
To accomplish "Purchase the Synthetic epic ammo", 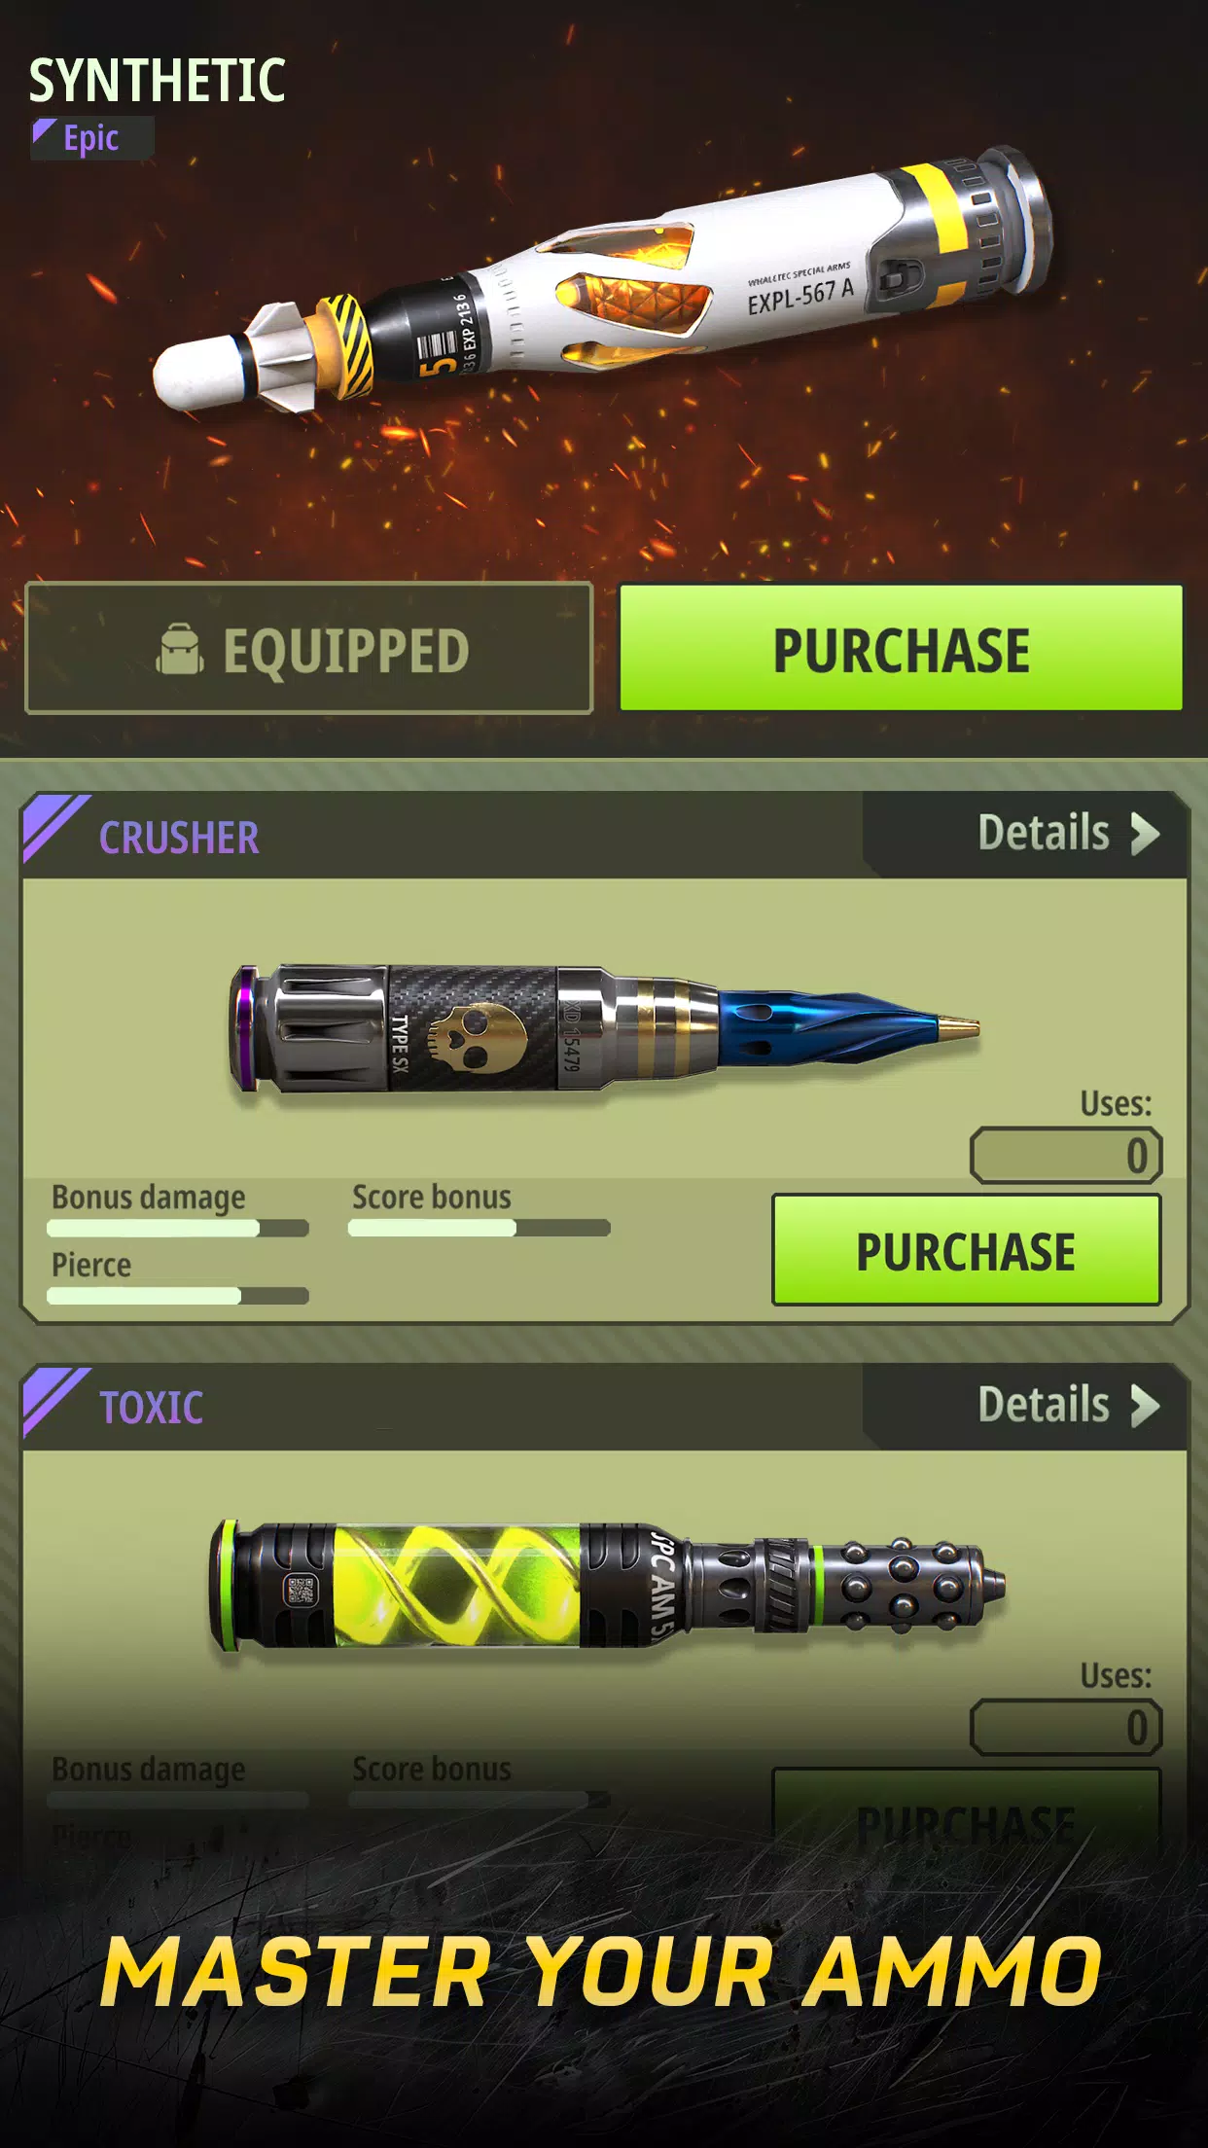I will [901, 648].
